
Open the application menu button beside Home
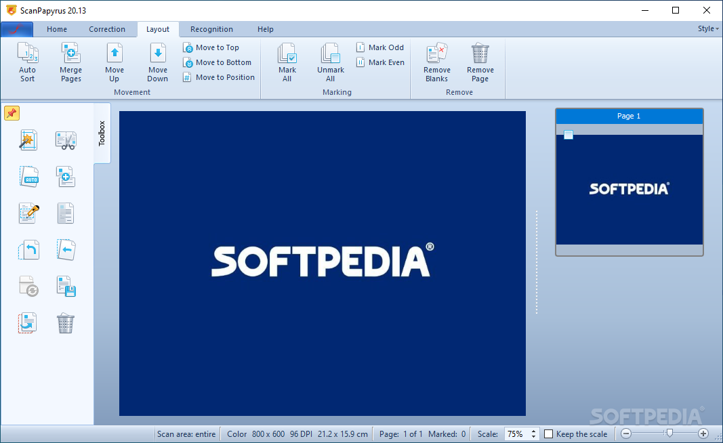click(x=17, y=29)
